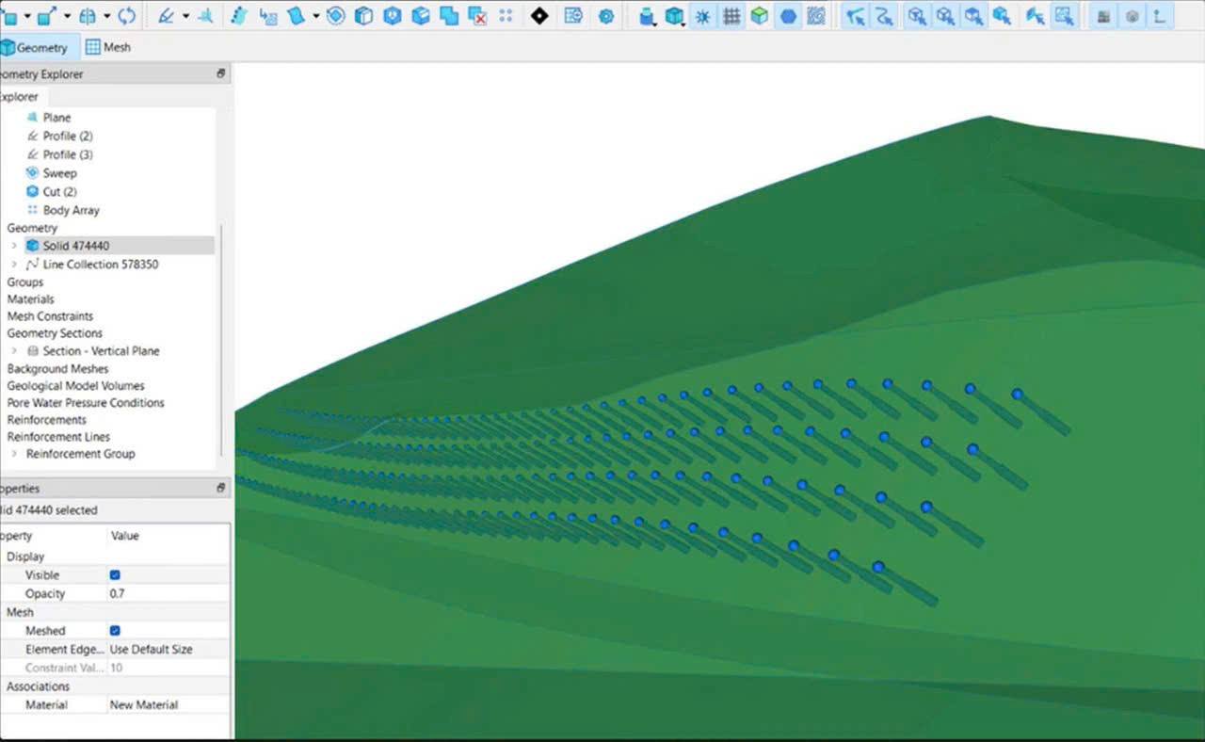Screen dimensions: 1205x742
Task: Open Element Edge 'Use Default Size' dropdown
Action: click(169, 649)
